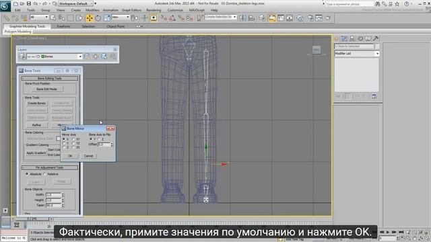Select Relative radio in Fin Adjustment Tools

pyautogui.click(x=45, y=174)
